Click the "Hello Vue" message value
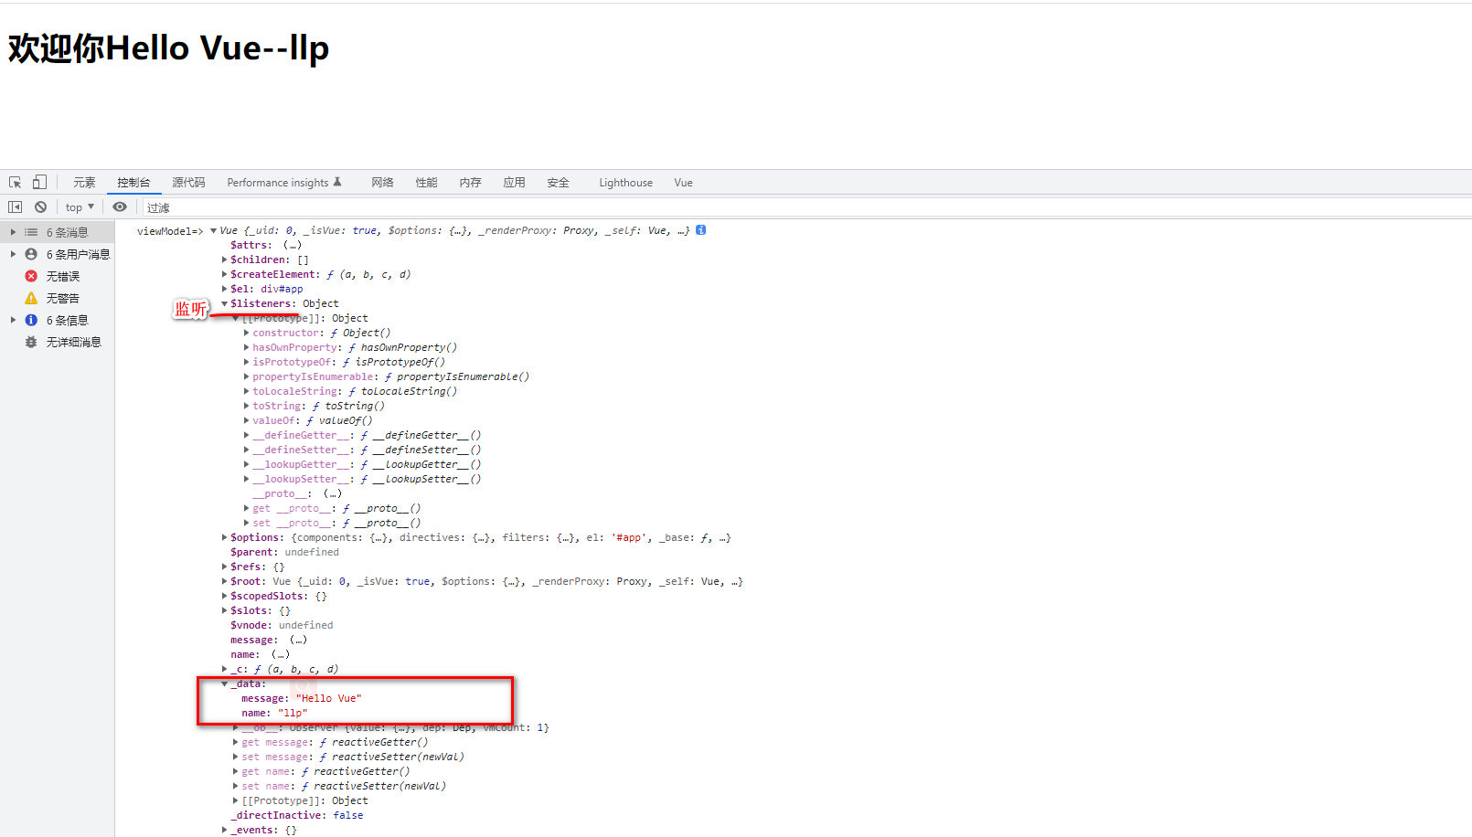Viewport: 1472px width, 837px height. pyautogui.click(x=329, y=698)
